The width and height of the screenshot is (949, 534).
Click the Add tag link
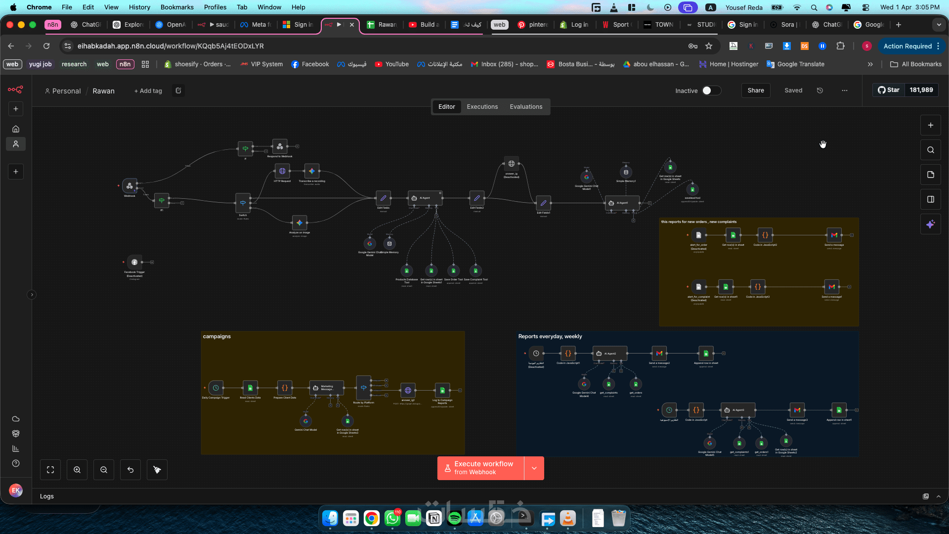[148, 91]
